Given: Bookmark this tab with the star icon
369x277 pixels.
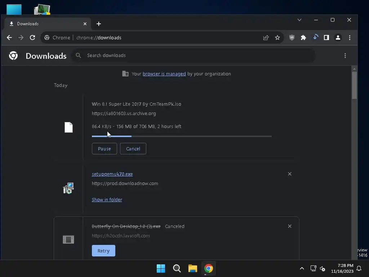Looking at the screenshot, I should pyautogui.click(x=277, y=38).
